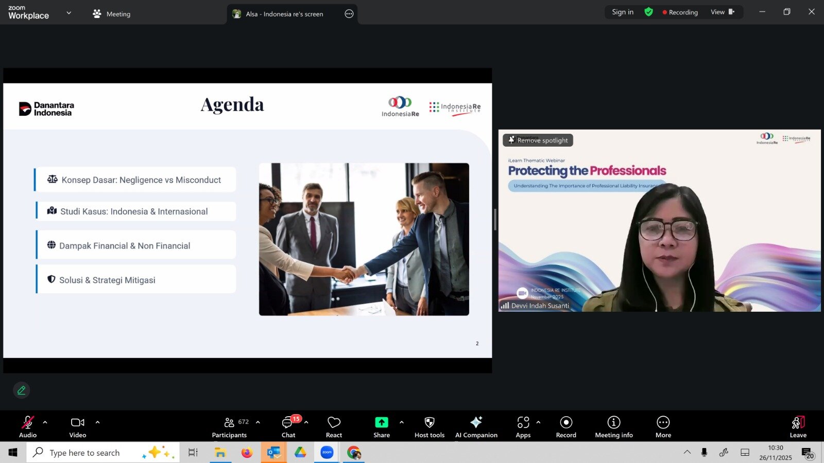Open Meeting info
This screenshot has height=463, width=824.
pos(613,427)
